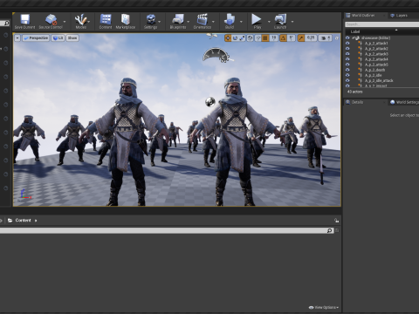This screenshot has height=314, width=419.
Task: Expand the Launch options dropdown arrow
Action: coord(292,22)
